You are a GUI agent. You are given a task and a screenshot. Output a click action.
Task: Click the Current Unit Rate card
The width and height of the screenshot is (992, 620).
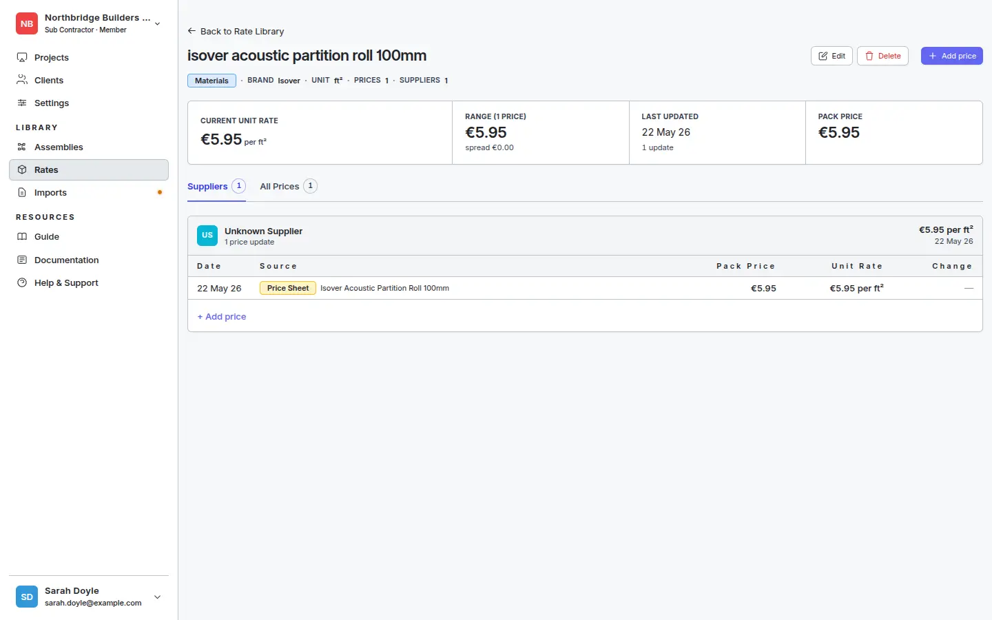[x=320, y=132]
